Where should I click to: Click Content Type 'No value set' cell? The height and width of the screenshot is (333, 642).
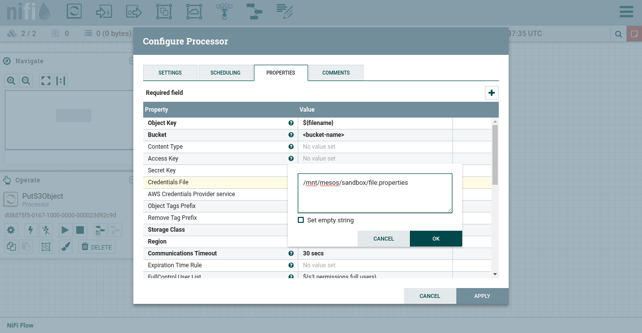[x=375, y=147]
